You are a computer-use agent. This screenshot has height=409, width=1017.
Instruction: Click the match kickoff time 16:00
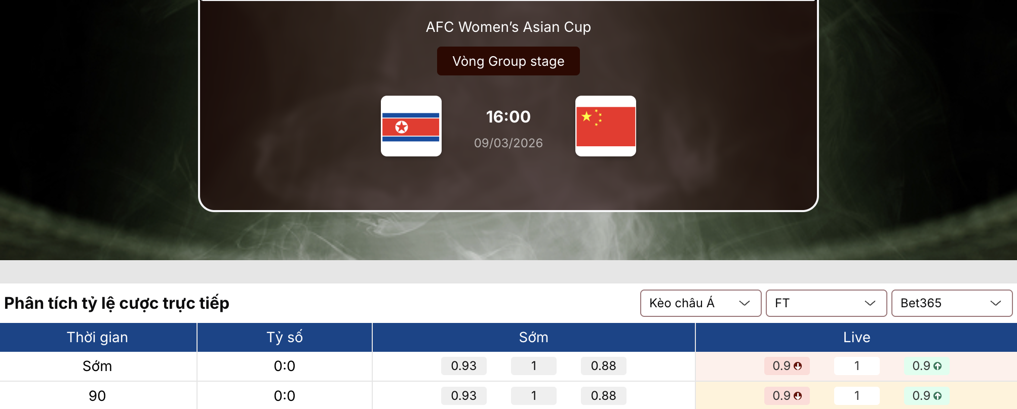[x=508, y=116]
